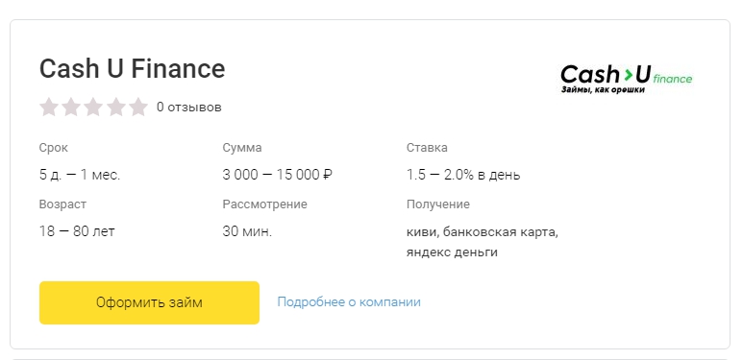Click the fifth rating star
This screenshot has width=743, height=360.
[138, 107]
